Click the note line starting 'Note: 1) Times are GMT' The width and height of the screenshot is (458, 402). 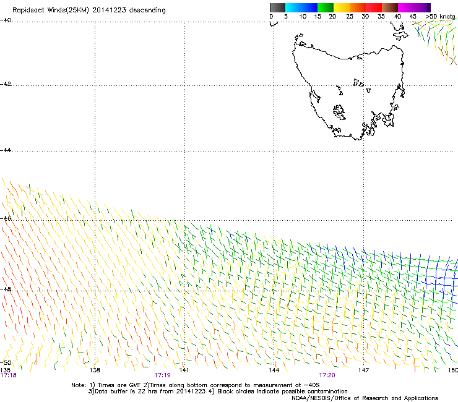pyautogui.click(x=196, y=385)
